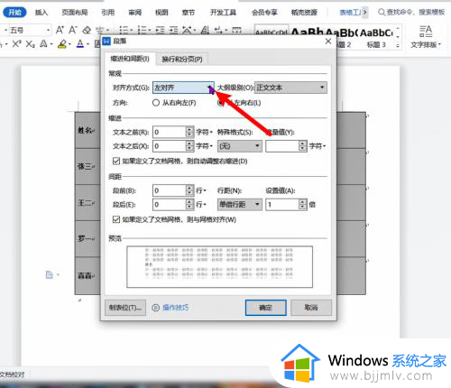
Task: Apply superscript X² formatting
Action: click(17, 44)
